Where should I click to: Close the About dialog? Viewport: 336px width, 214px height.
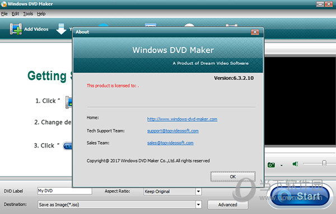pos(255,32)
